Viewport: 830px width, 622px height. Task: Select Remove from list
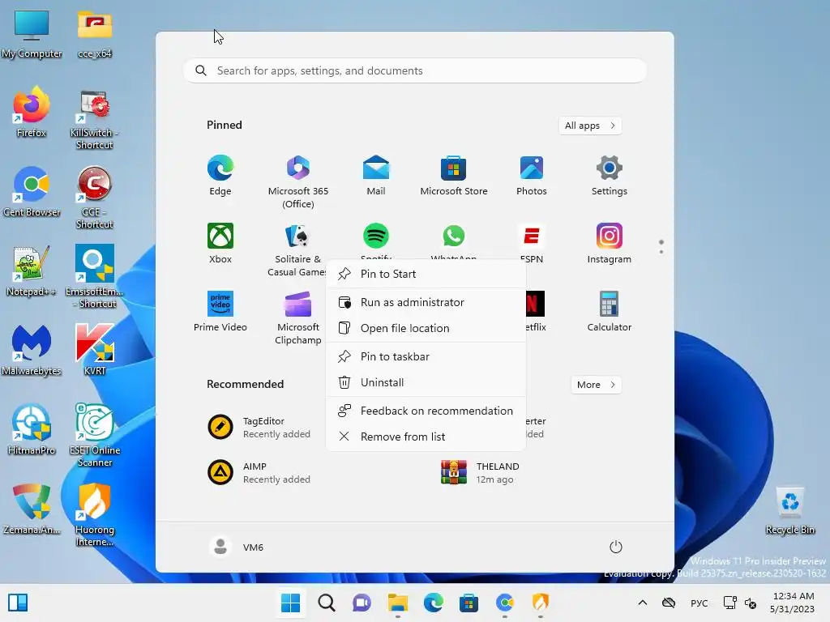426,437
